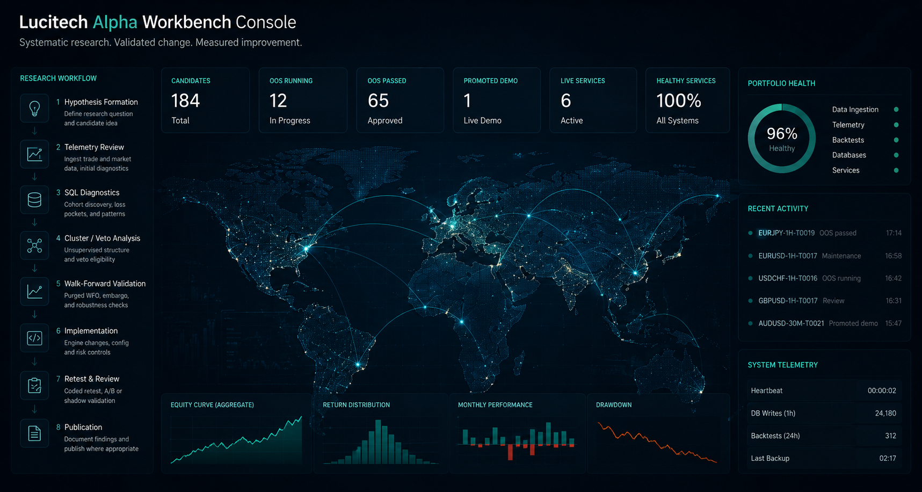Select the Implementation code icon
This screenshot has height=492, width=922.
click(x=34, y=338)
